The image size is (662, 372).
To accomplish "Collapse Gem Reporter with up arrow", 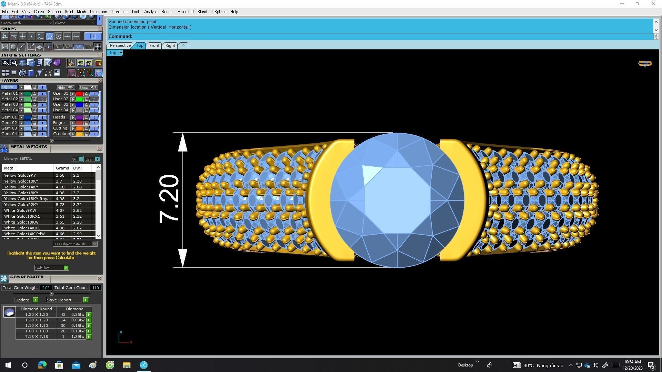I will pos(52,294).
